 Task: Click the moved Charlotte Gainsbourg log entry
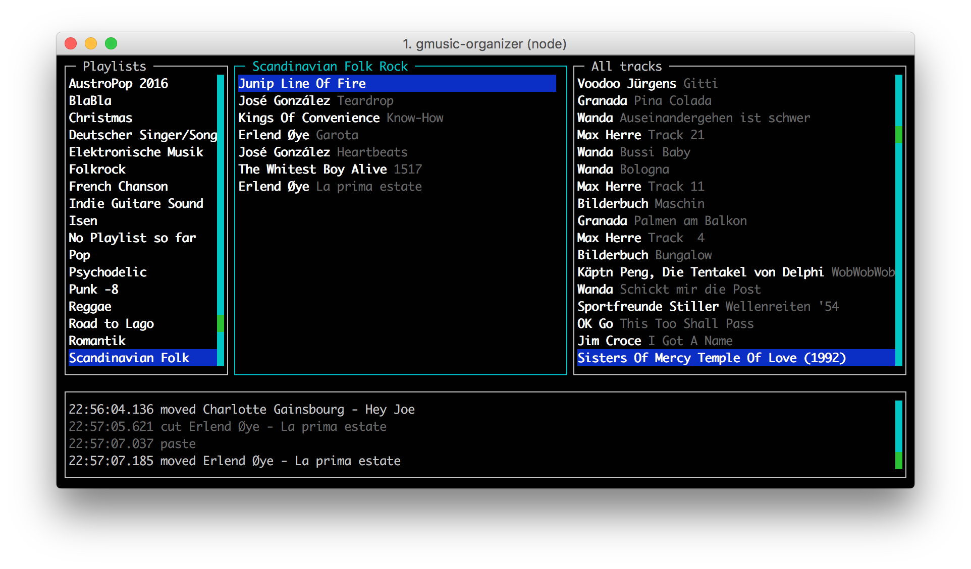[242, 410]
